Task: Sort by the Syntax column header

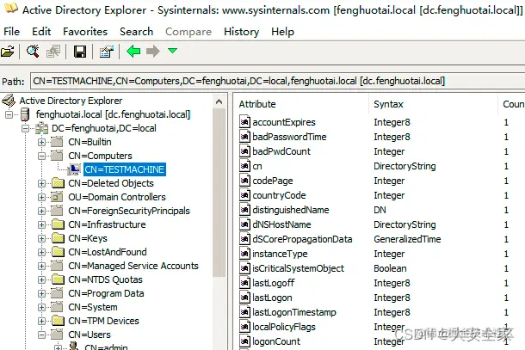Action: (x=434, y=104)
